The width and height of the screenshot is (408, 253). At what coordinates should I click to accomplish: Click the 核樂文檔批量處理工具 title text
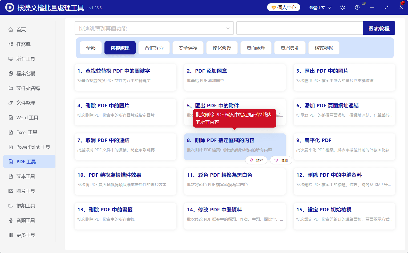(x=51, y=8)
